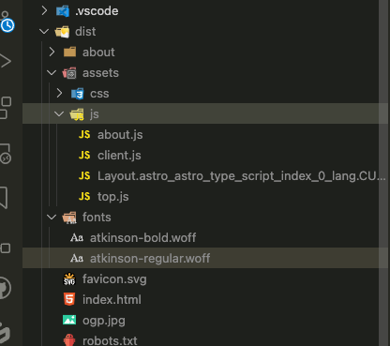Open the Run and Debug activity bar icon
This screenshot has width=390, height=346.
pos(5,61)
